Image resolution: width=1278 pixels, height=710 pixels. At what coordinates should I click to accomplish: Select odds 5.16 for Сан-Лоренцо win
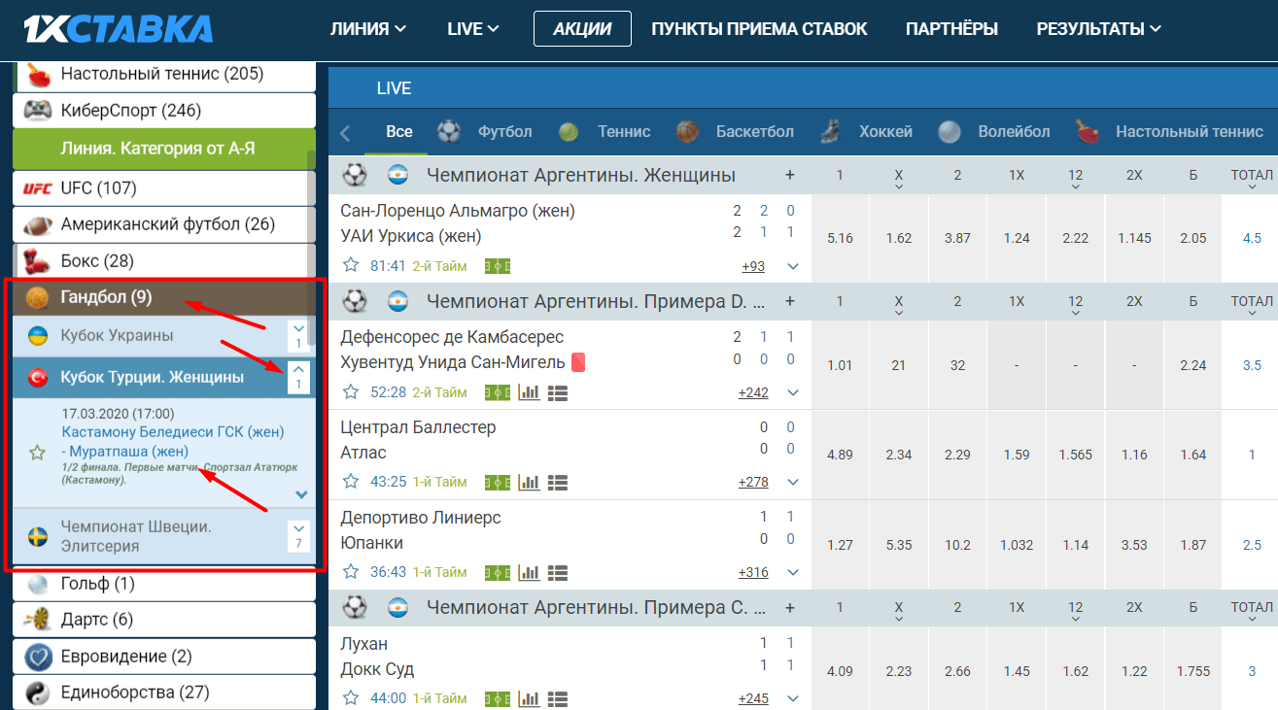tap(840, 238)
